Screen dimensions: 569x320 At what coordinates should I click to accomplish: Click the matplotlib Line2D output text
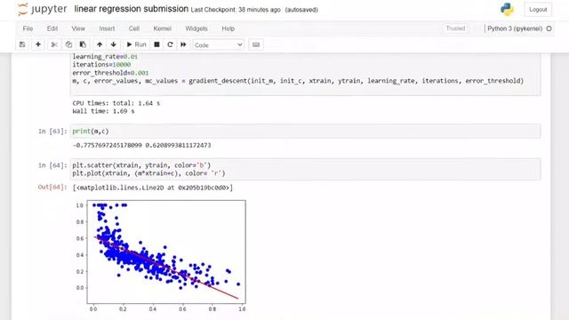click(x=152, y=188)
